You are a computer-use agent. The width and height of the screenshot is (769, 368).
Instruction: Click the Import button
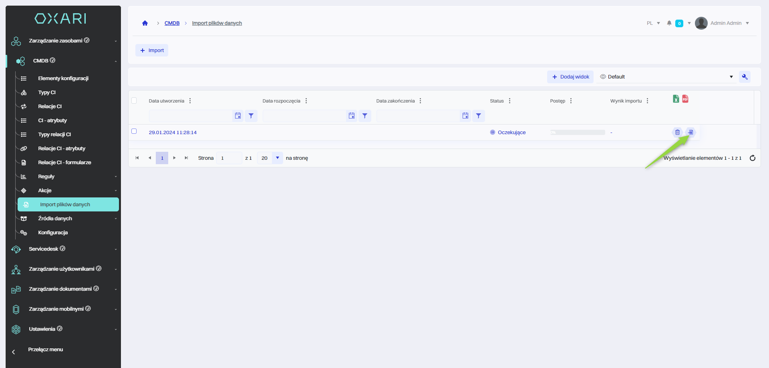(x=152, y=50)
